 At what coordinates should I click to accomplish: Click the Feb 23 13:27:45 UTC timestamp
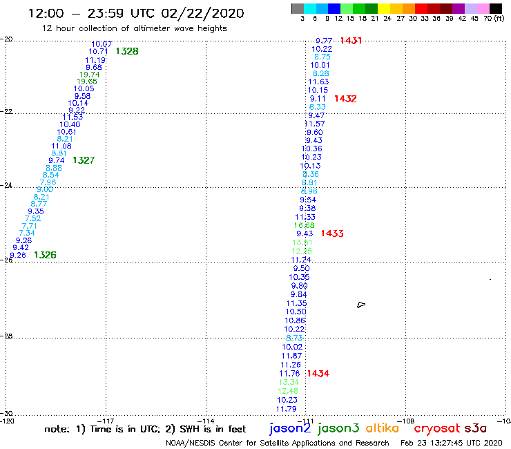pos(452,443)
